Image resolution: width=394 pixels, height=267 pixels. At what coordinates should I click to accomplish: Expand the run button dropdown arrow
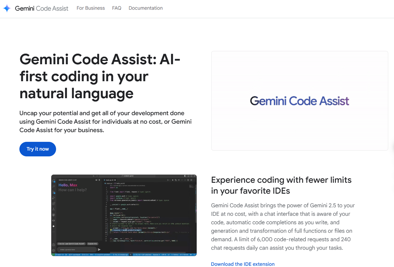tap(170, 180)
